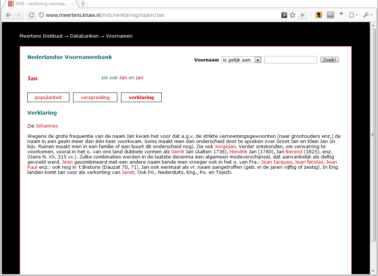Open the 'is gelijk aan' comparison dropdown

point(241,59)
